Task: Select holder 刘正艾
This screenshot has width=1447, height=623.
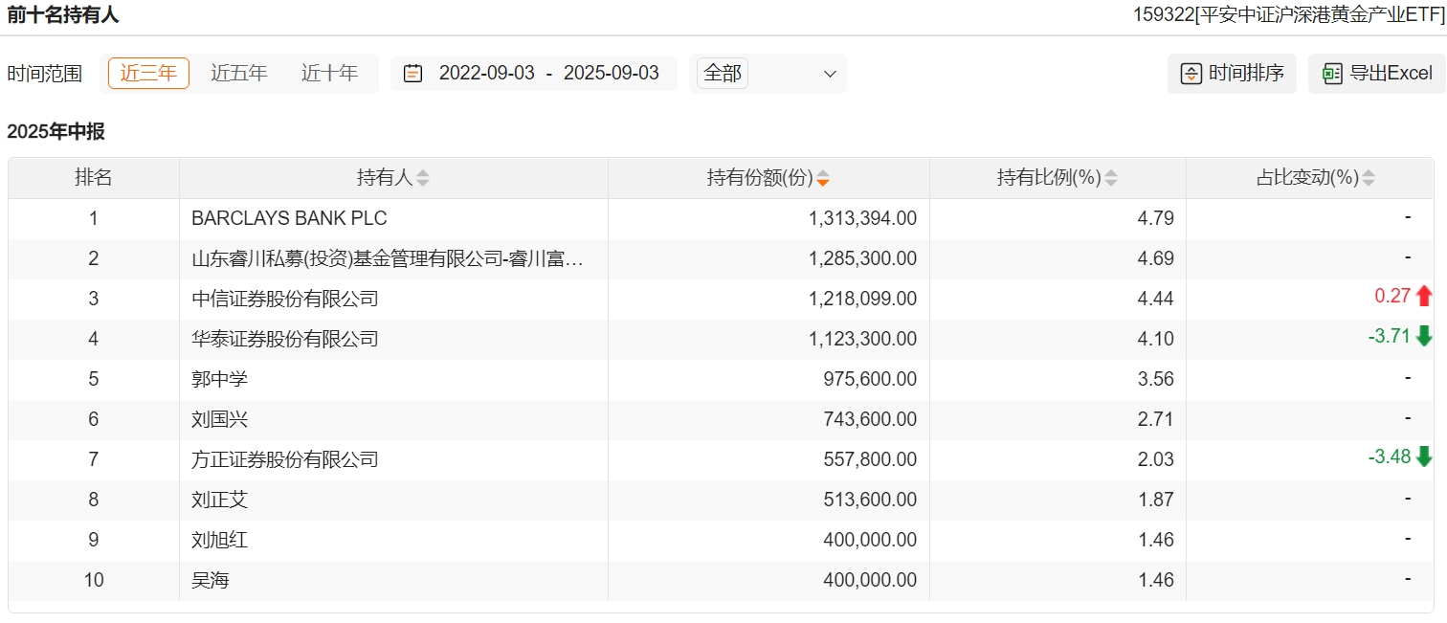Action: [x=219, y=500]
